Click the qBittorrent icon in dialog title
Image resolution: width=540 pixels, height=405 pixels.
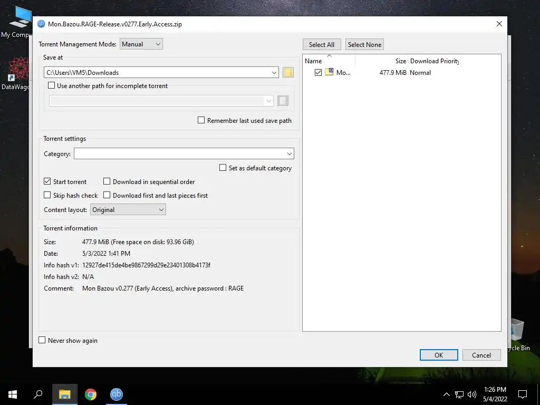point(41,24)
